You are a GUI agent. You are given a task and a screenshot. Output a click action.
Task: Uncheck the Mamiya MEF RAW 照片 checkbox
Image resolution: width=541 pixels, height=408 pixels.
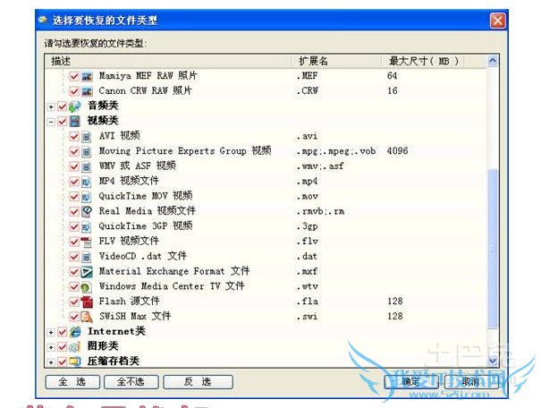point(74,76)
